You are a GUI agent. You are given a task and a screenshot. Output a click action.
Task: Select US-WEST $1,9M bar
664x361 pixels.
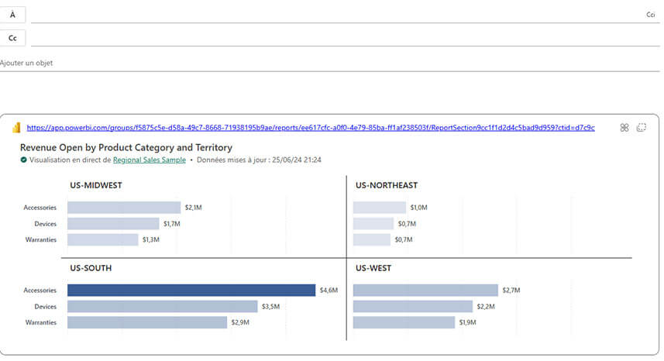click(x=404, y=322)
